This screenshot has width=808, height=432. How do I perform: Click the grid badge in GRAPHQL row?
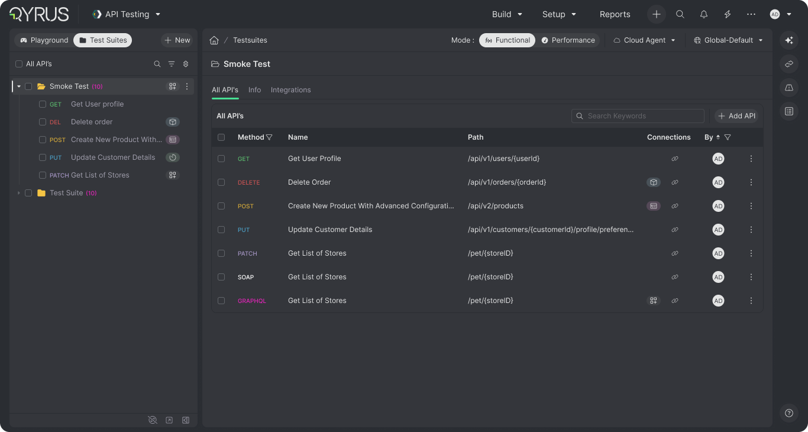pos(654,301)
